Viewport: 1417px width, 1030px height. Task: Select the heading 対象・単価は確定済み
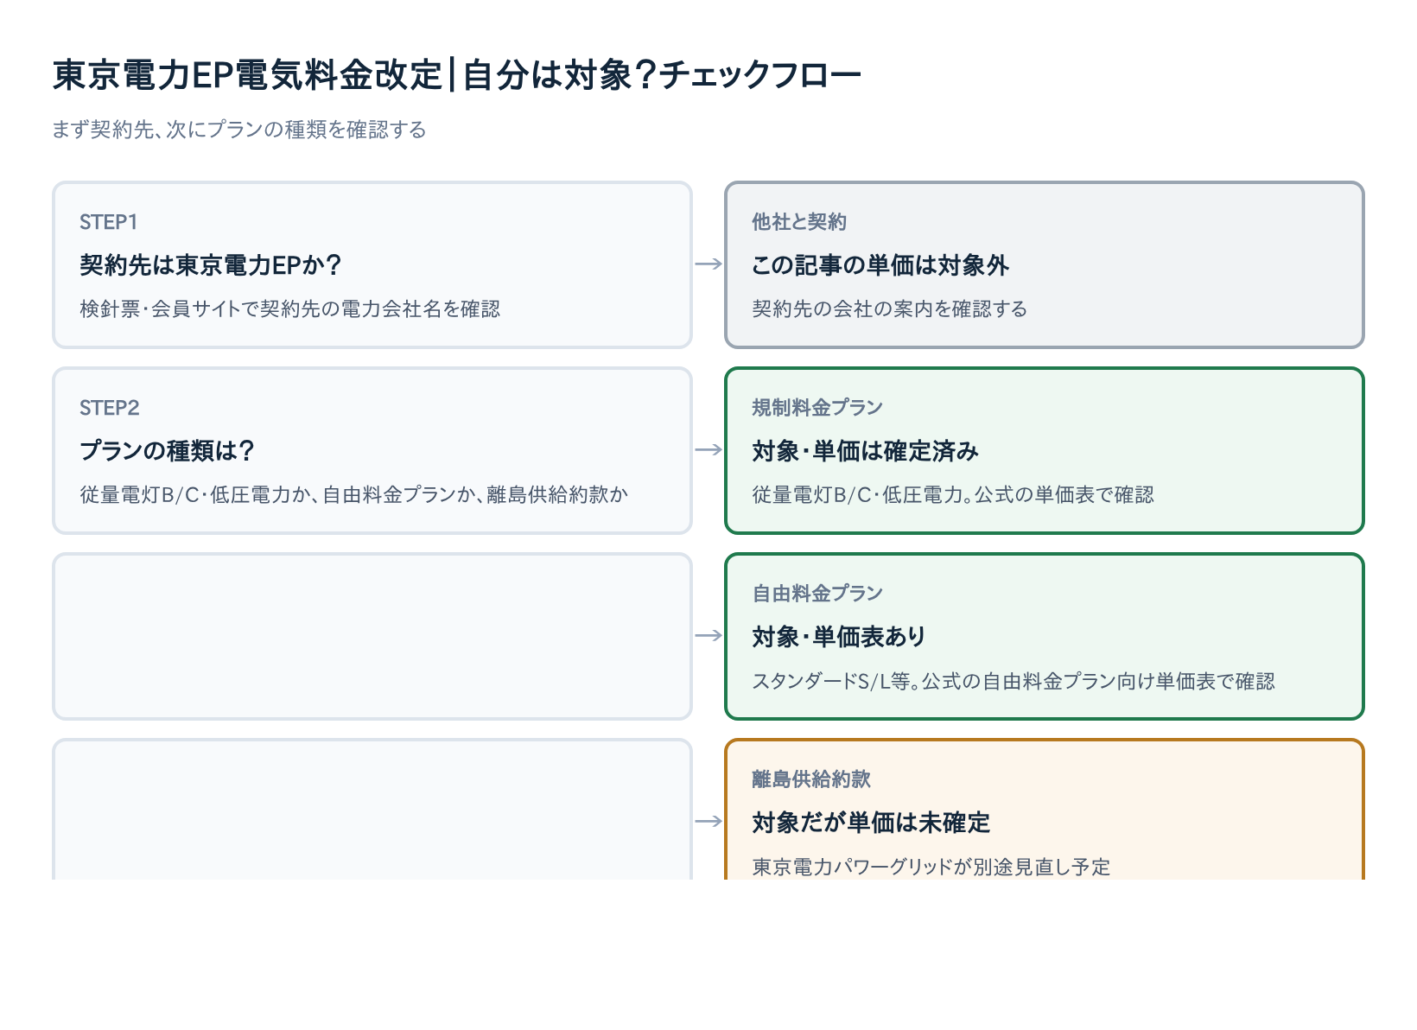click(866, 451)
